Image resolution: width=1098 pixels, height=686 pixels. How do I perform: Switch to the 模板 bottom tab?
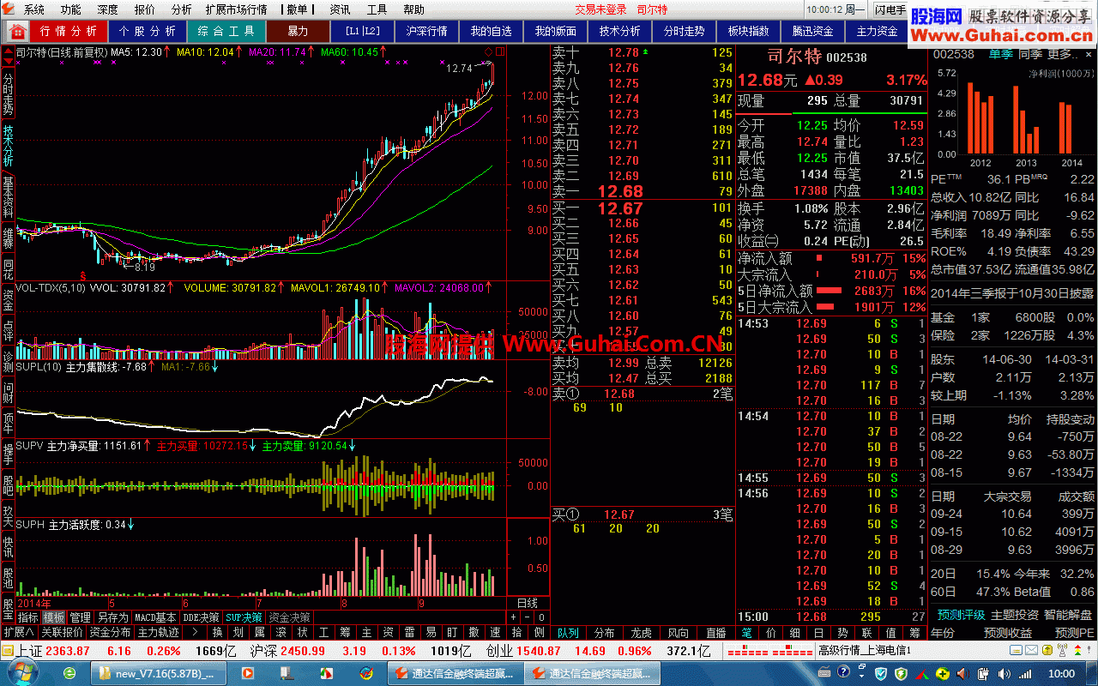[54, 617]
